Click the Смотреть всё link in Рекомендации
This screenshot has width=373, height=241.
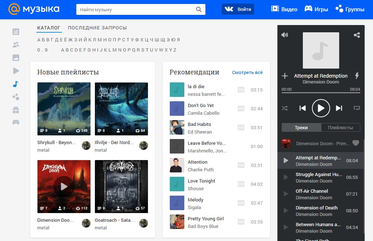coord(247,73)
